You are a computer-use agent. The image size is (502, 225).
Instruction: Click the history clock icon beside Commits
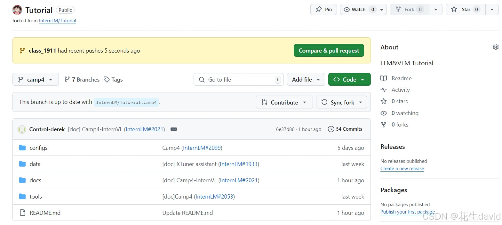tap(331, 129)
